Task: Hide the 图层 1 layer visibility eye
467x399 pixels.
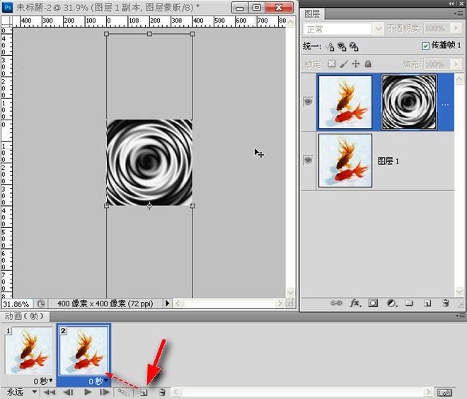Action: point(308,160)
